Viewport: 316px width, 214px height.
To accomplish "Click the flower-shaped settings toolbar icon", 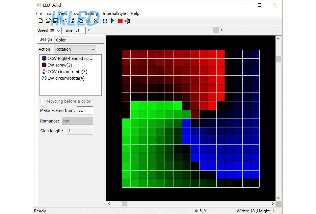I will (128, 21).
